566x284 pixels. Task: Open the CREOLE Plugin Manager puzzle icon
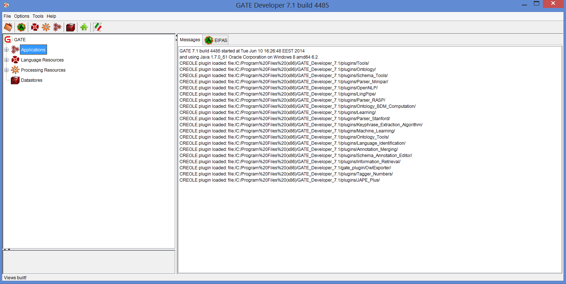84,27
